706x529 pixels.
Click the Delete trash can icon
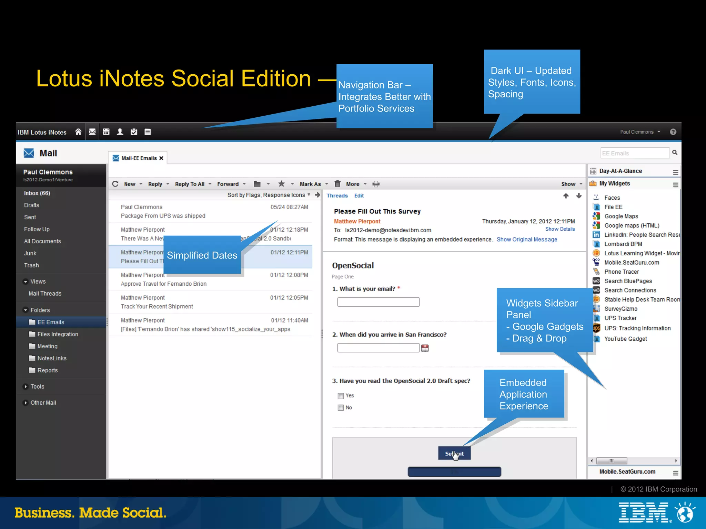pyautogui.click(x=337, y=184)
